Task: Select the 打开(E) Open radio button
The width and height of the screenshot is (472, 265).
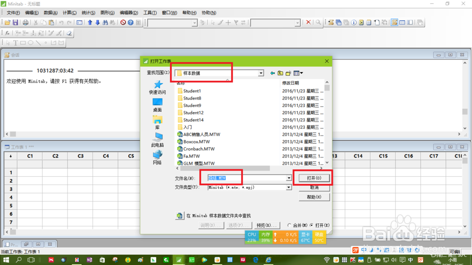Action: 312,225
